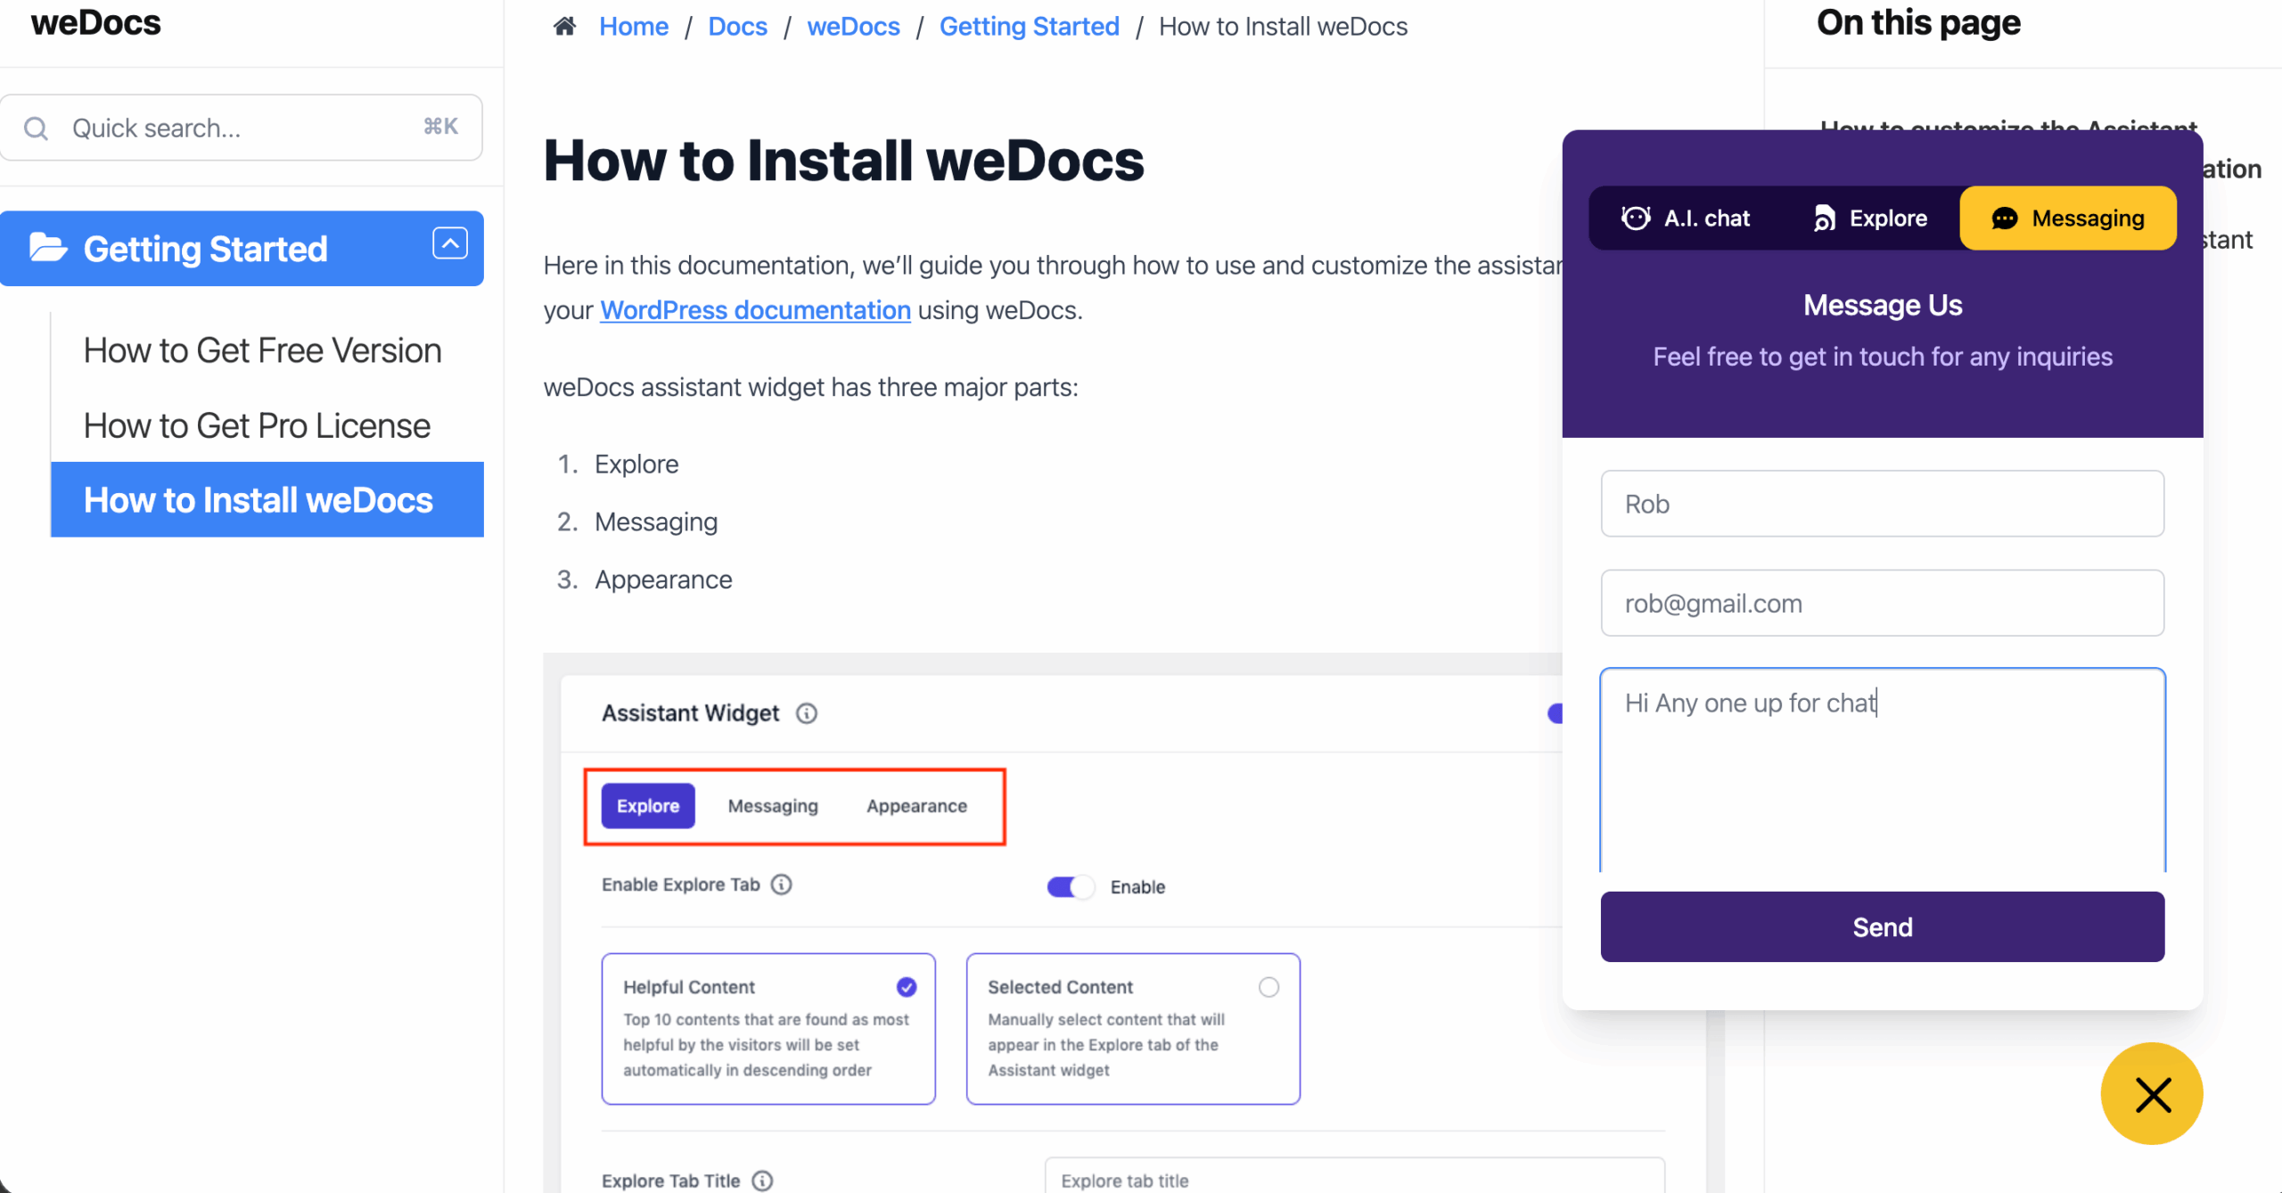The image size is (2282, 1193).
Task: Select the Helpful Content radio option
Action: pos(907,987)
